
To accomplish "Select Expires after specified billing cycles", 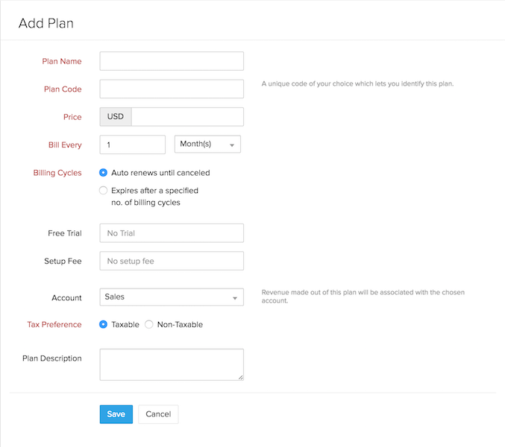I will click(104, 191).
